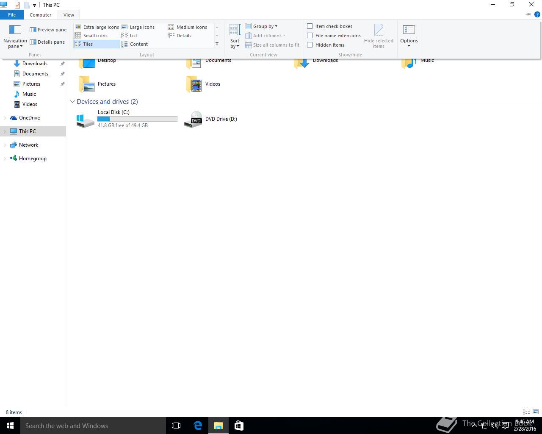Image resolution: width=542 pixels, height=434 pixels.
Task: Choose the Tiles layout
Action: [x=97, y=44]
